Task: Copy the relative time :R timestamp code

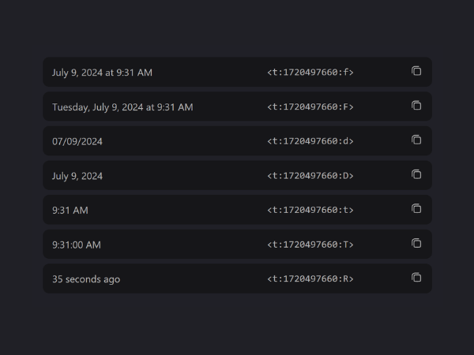Action: pos(416,278)
